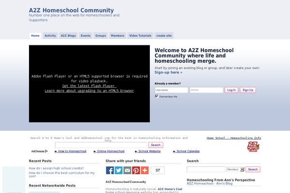Screen dimensions: 290x193
Task: Open Learn more about upgrading to HTML5 browser
Action: click(x=89, y=91)
